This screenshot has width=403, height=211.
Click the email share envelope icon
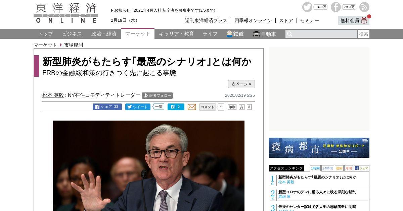[x=192, y=107]
